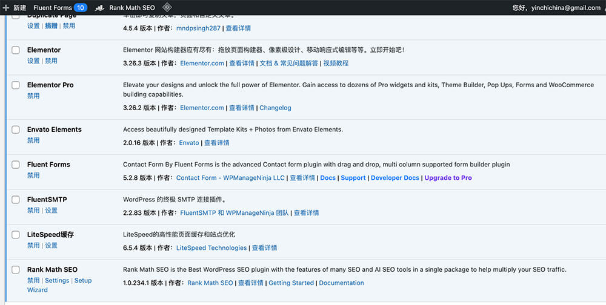Deactivate LiteSpeed缓存 with 禁用

(x=33, y=246)
